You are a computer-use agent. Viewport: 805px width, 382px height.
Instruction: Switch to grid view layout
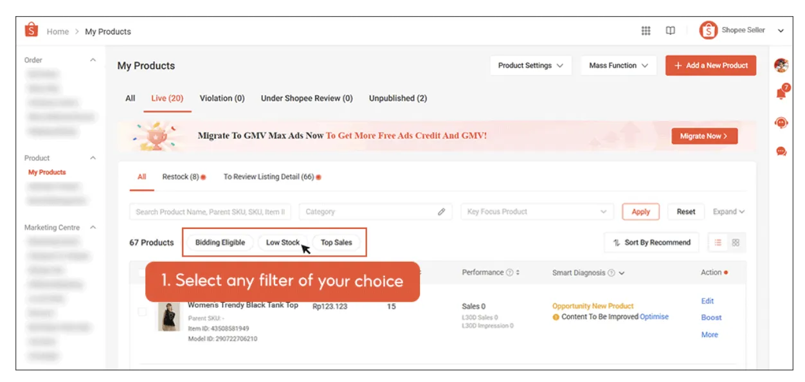click(x=736, y=242)
